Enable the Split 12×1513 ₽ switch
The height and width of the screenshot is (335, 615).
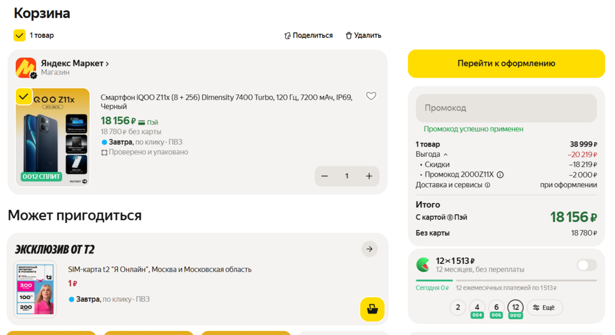[x=587, y=265]
